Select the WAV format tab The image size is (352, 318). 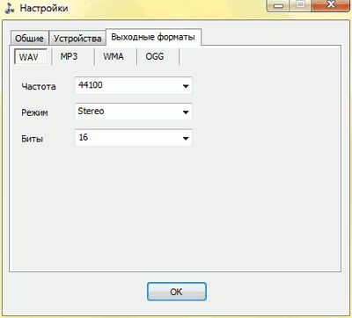pos(31,56)
